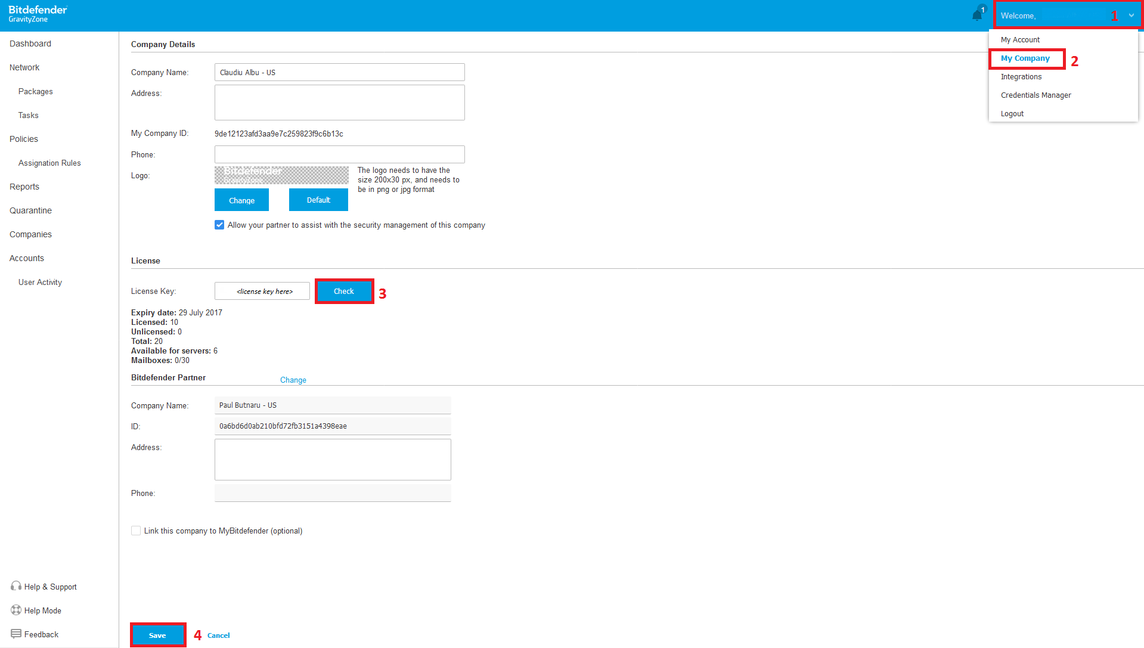This screenshot has width=1144, height=648.
Task: Open the notifications bell icon
Action: pyautogui.click(x=976, y=15)
